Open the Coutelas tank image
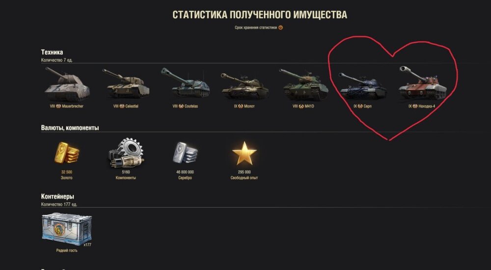The width and height of the screenshot is (491, 270). tap(185, 83)
